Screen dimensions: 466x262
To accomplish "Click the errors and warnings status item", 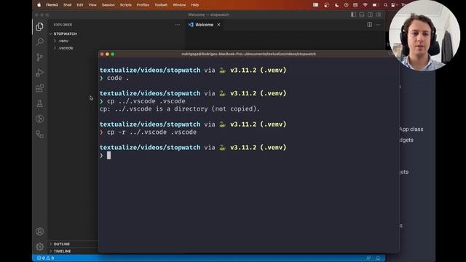I will click(x=45, y=258).
